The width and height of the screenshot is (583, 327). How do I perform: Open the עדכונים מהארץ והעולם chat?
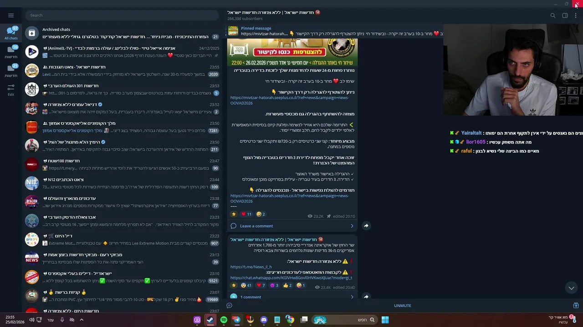pos(123,202)
